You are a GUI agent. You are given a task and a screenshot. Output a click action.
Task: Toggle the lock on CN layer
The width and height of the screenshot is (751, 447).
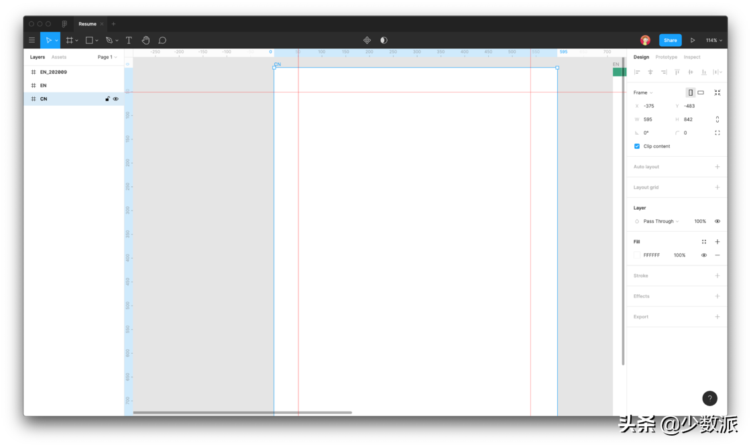click(x=107, y=99)
